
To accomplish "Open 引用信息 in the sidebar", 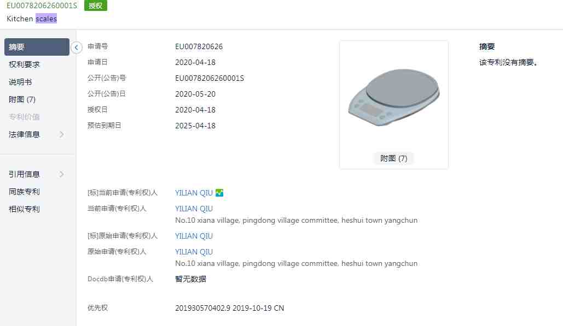I will [x=24, y=174].
